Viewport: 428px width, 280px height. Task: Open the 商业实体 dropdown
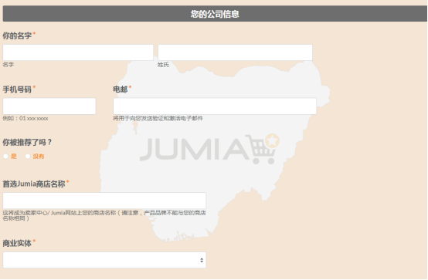point(104,260)
